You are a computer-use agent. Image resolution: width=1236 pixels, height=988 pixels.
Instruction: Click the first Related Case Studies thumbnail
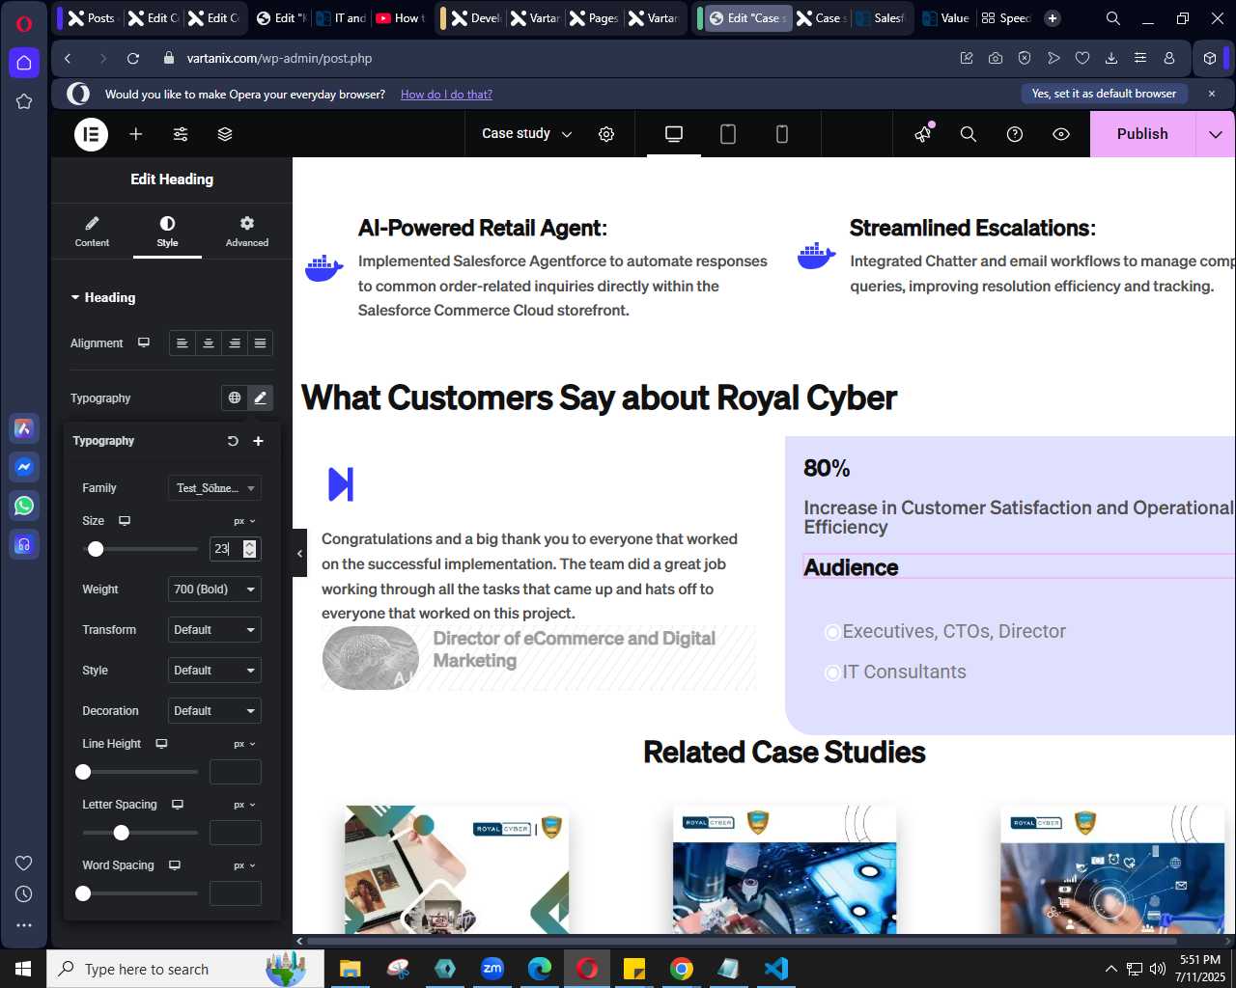coord(457,869)
